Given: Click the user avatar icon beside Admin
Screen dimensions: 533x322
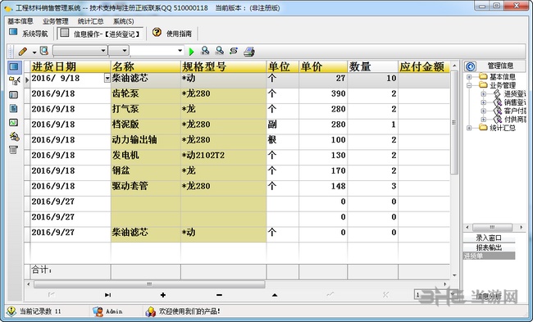Looking at the screenshot, I should (x=98, y=311).
